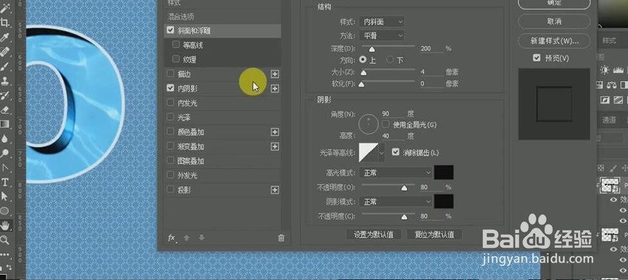Select the Eyedropper tool
This screenshot has width=628, height=280.
tap(4, 38)
